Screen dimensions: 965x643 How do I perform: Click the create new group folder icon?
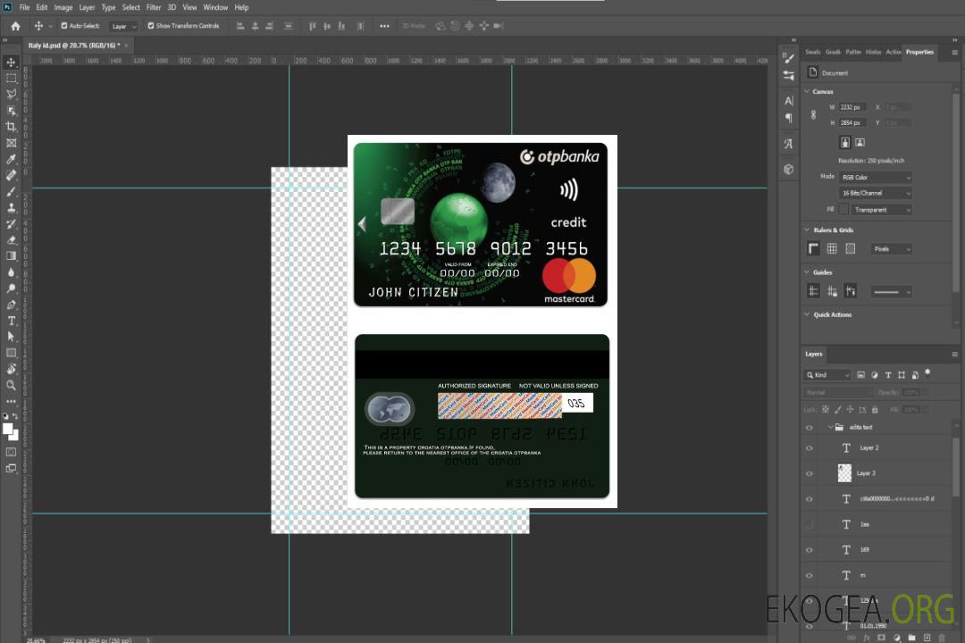point(911,638)
